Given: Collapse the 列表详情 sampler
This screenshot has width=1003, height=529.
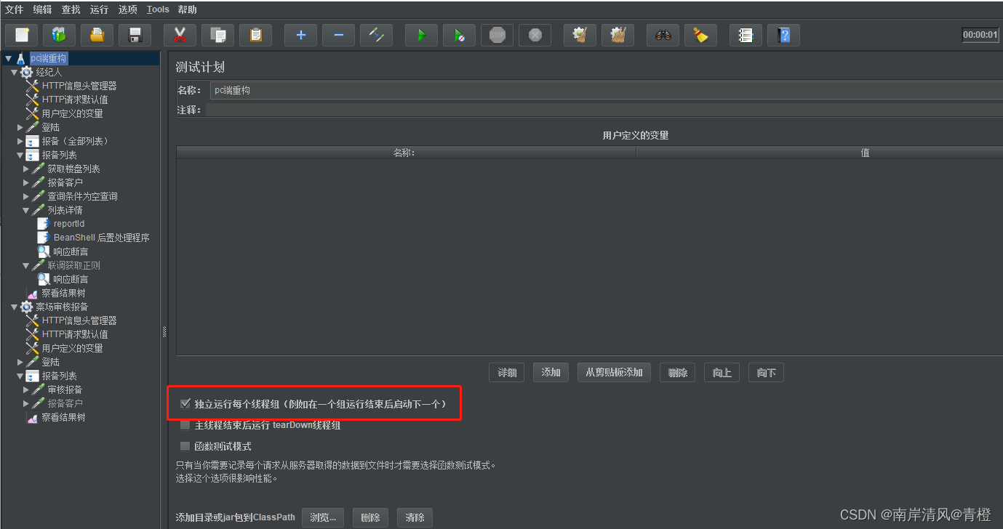Looking at the screenshot, I should click(26, 210).
